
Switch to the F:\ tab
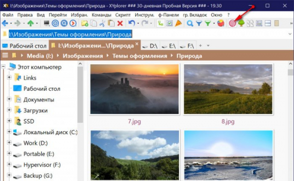(187, 46)
